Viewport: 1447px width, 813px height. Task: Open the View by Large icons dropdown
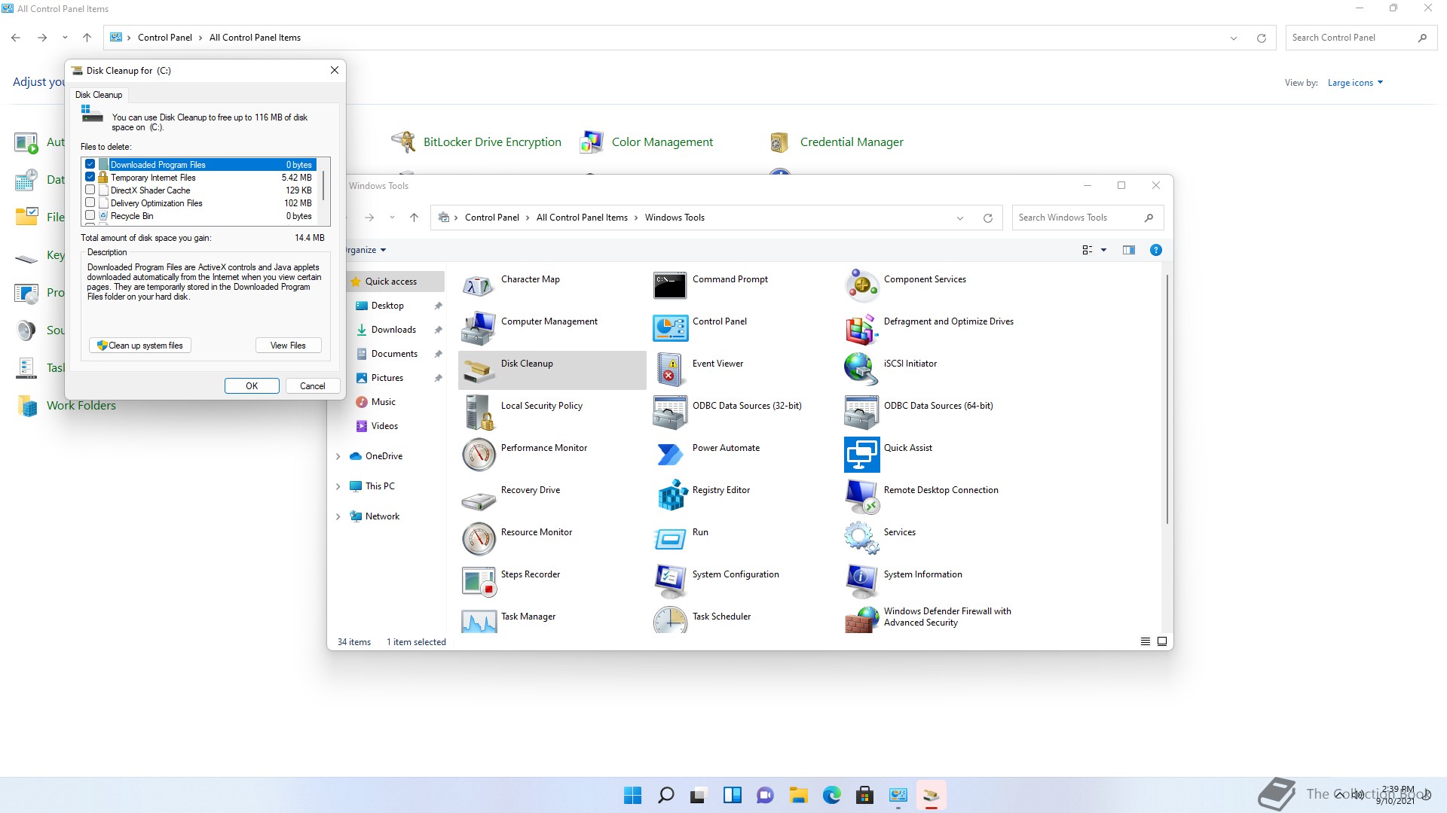(x=1354, y=83)
